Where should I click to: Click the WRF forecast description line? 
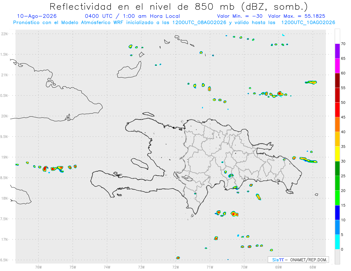pyautogui.click(x=174, y=23)
